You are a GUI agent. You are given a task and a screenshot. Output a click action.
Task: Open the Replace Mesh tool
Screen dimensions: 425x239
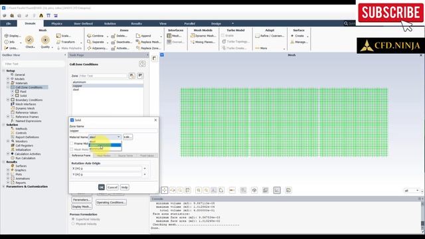tap(148, 42)
